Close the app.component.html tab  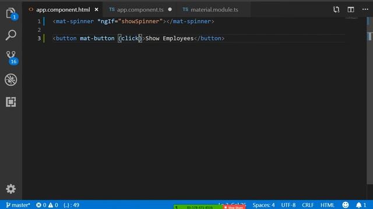(x=96, y=9)
